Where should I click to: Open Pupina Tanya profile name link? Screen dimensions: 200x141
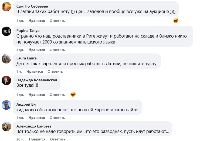click(28, 31)
